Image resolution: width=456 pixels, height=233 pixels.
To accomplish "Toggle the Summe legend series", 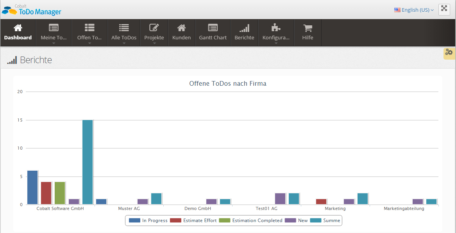I will 325,221.
